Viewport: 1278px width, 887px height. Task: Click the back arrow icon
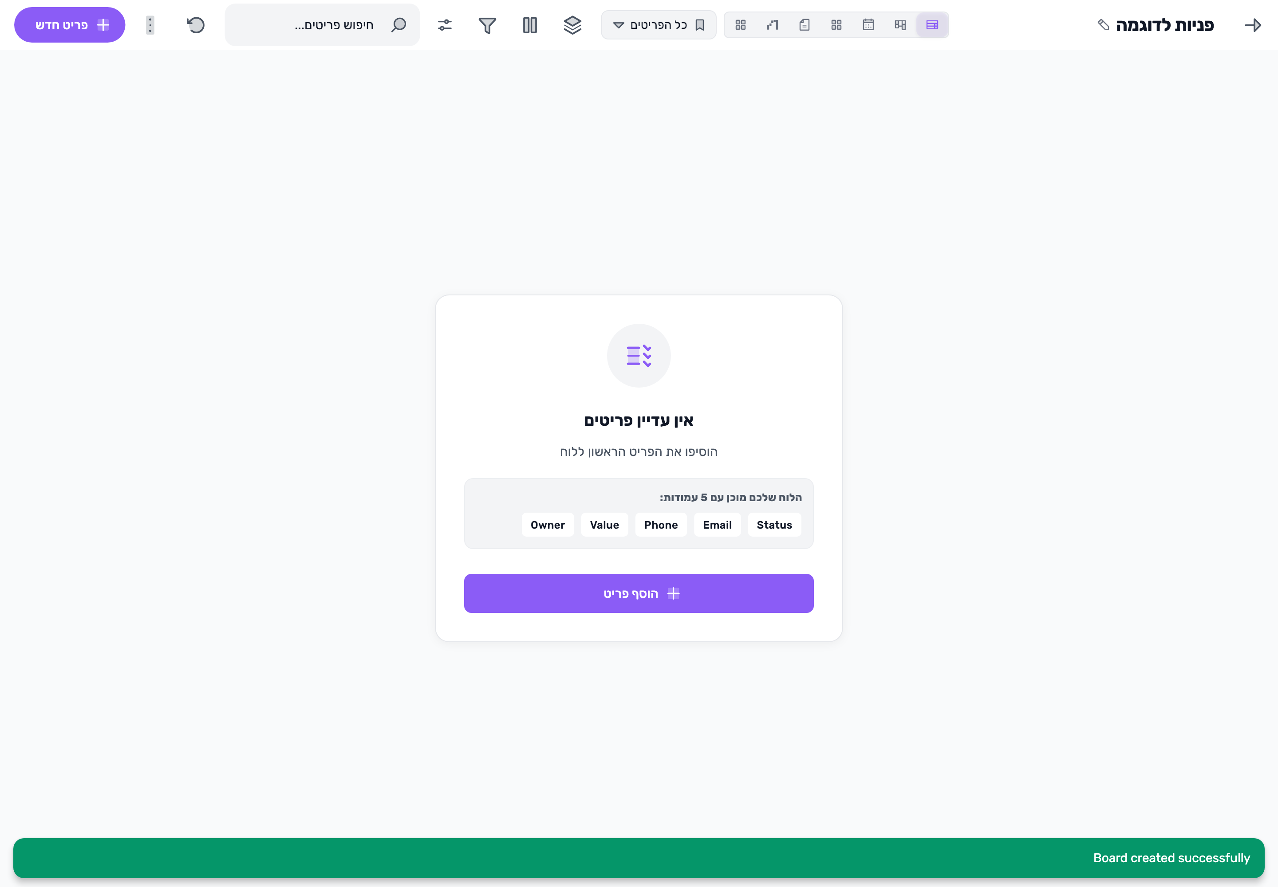click(x=1253, y=25)
